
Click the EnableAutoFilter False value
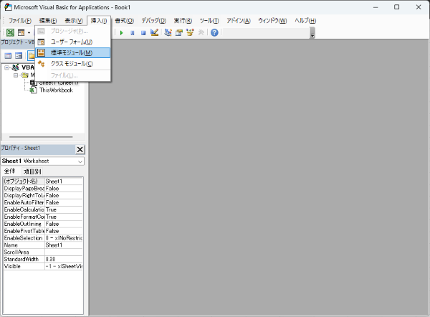coord(64,202)
